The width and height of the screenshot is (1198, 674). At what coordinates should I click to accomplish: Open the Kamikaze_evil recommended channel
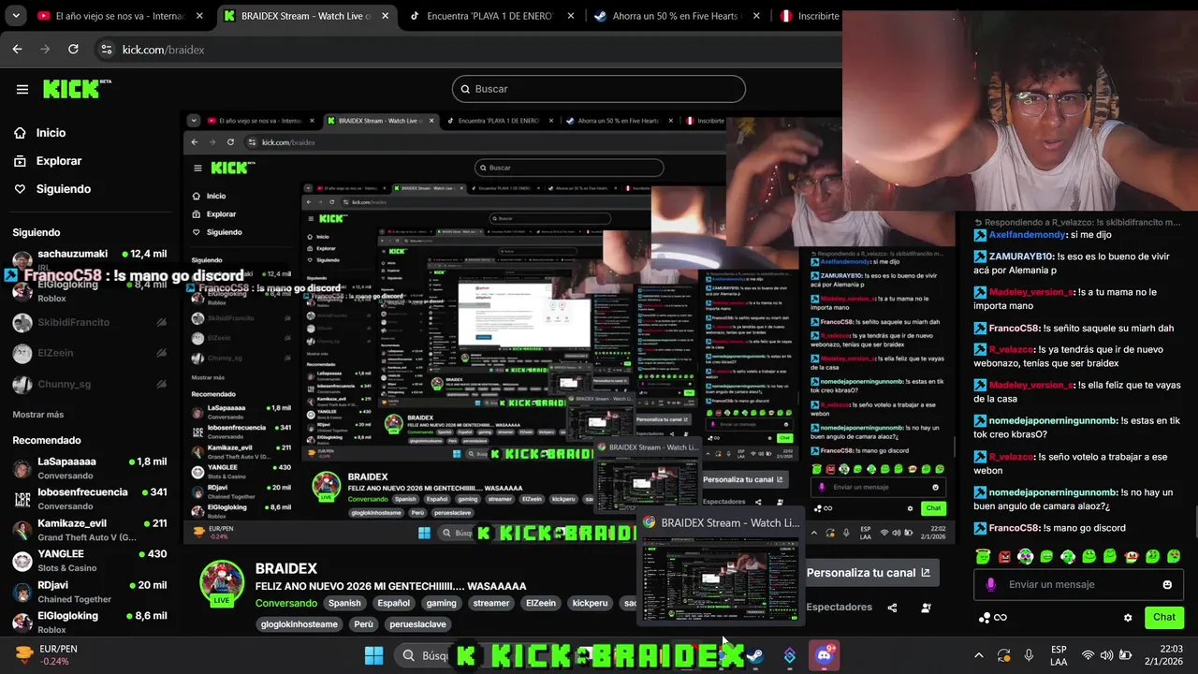[89, 529]
